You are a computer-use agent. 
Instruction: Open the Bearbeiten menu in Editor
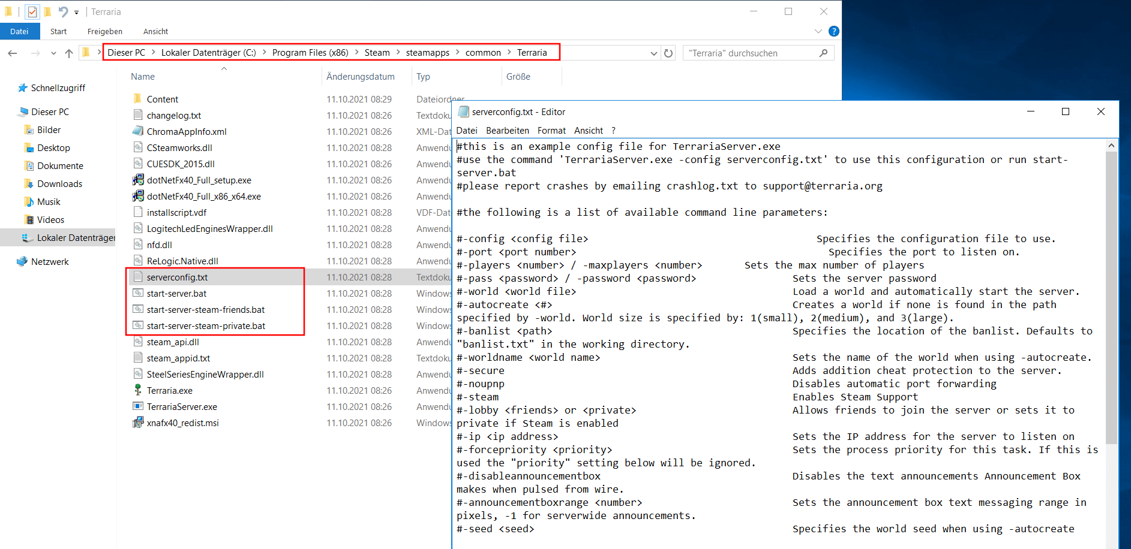(x=508, y=131)
